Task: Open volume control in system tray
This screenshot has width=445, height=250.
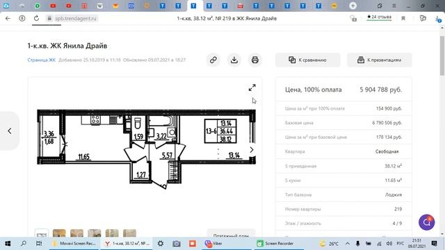Action: (x=389, y=244)
